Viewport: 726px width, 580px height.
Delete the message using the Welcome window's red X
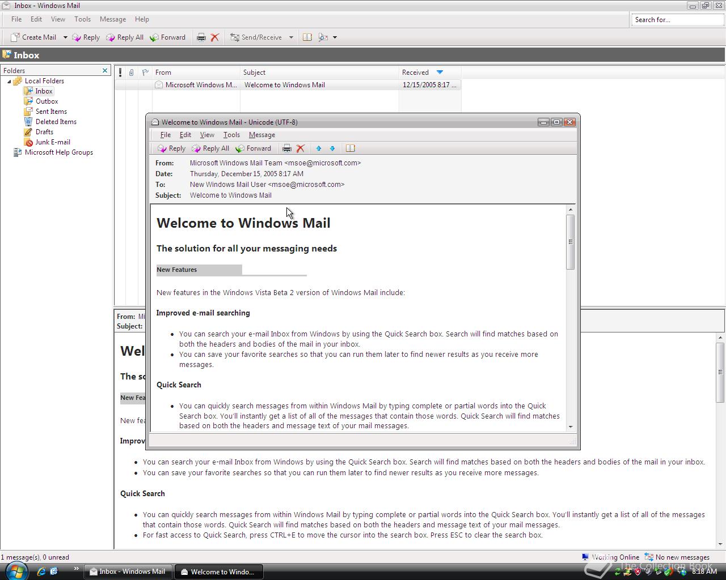pyautogui.click(x=301, y=148)
